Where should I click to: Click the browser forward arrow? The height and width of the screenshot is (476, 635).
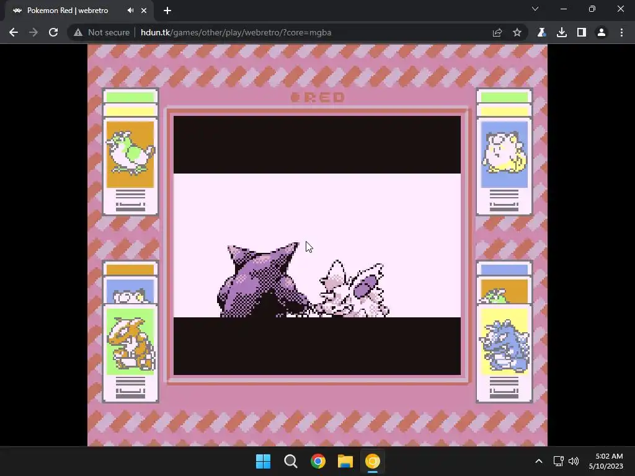pos(33,32)
